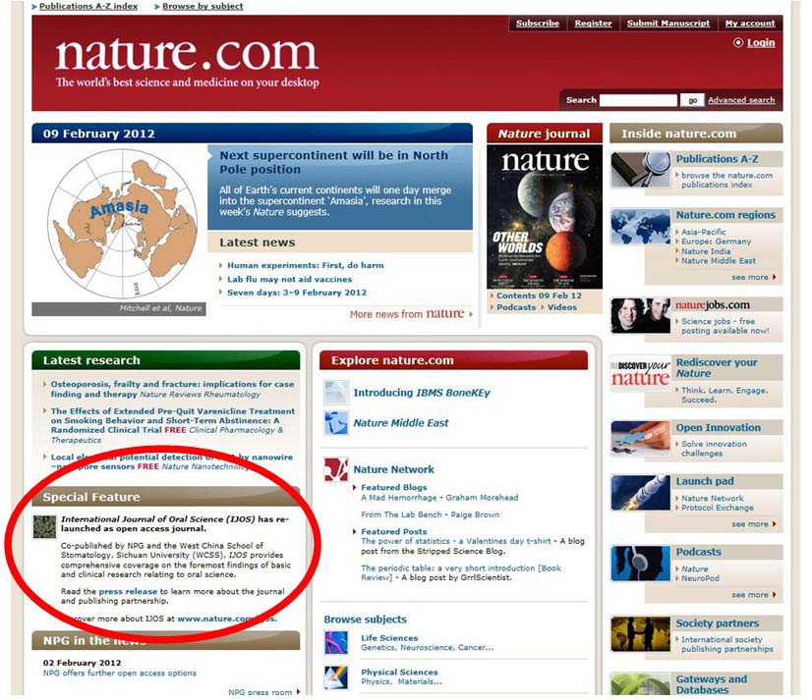Click the Nature Middle East map icon
Screen dimensions: 812x700
pos(336,423)
